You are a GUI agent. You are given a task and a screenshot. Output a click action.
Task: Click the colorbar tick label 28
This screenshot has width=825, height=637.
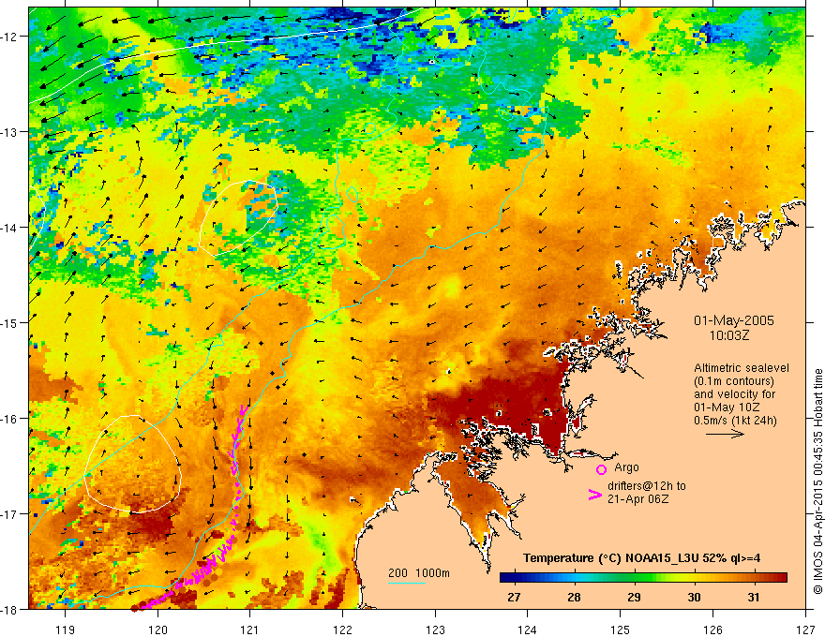click(x=574, y=597)
